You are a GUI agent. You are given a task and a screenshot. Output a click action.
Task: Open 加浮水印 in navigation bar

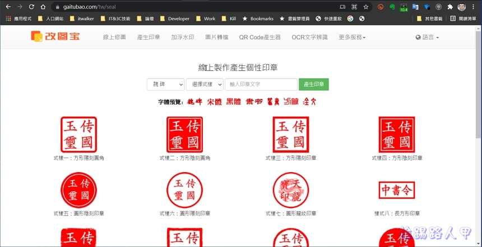[183, 37]
